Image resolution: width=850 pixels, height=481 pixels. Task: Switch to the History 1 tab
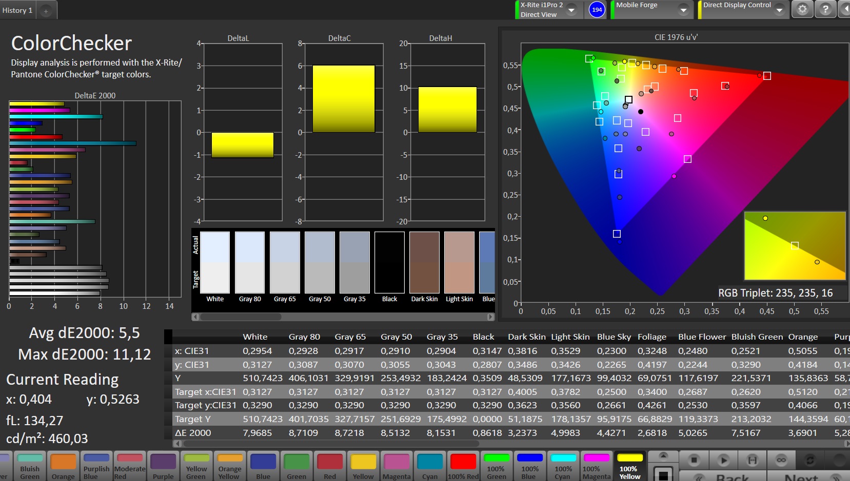[x=17, y=10]
